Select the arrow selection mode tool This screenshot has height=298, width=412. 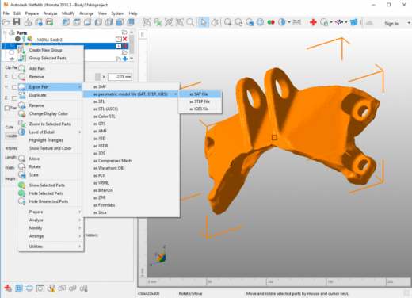pyautogui.click(x=204, y=22)
